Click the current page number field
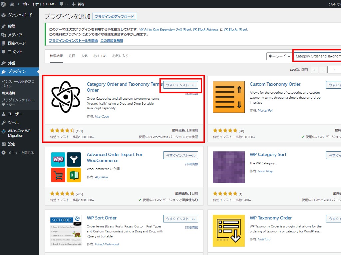341x255 pixels. 334,70
